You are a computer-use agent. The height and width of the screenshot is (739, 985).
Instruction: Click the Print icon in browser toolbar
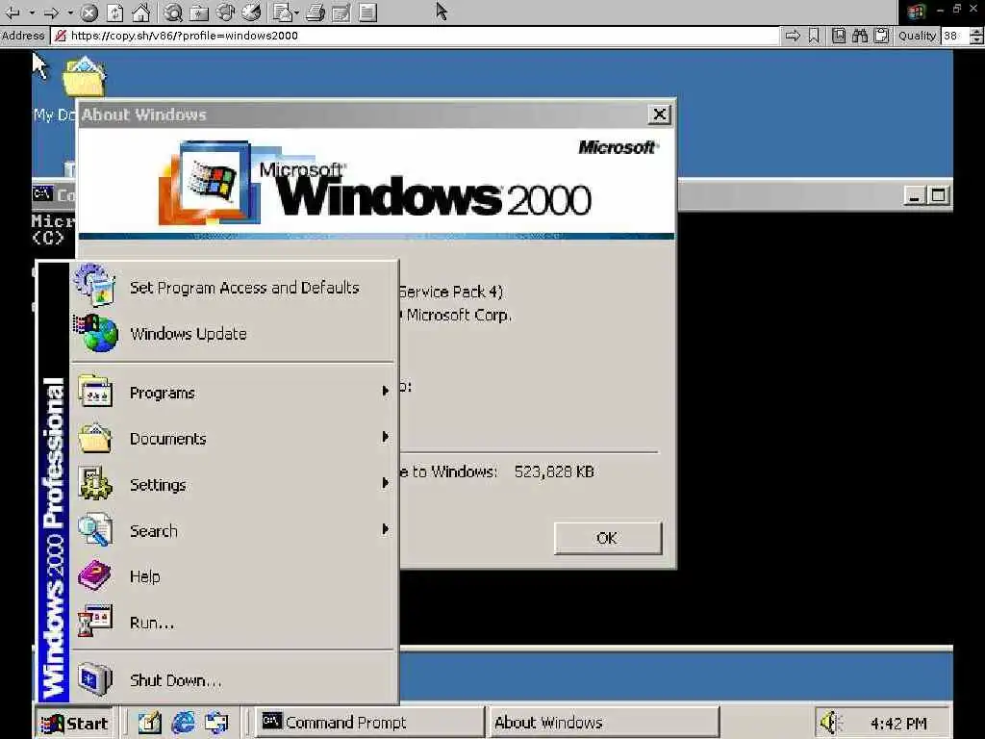coord(316,12)
